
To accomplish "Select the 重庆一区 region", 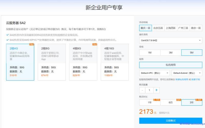I will tap(146, 28).
